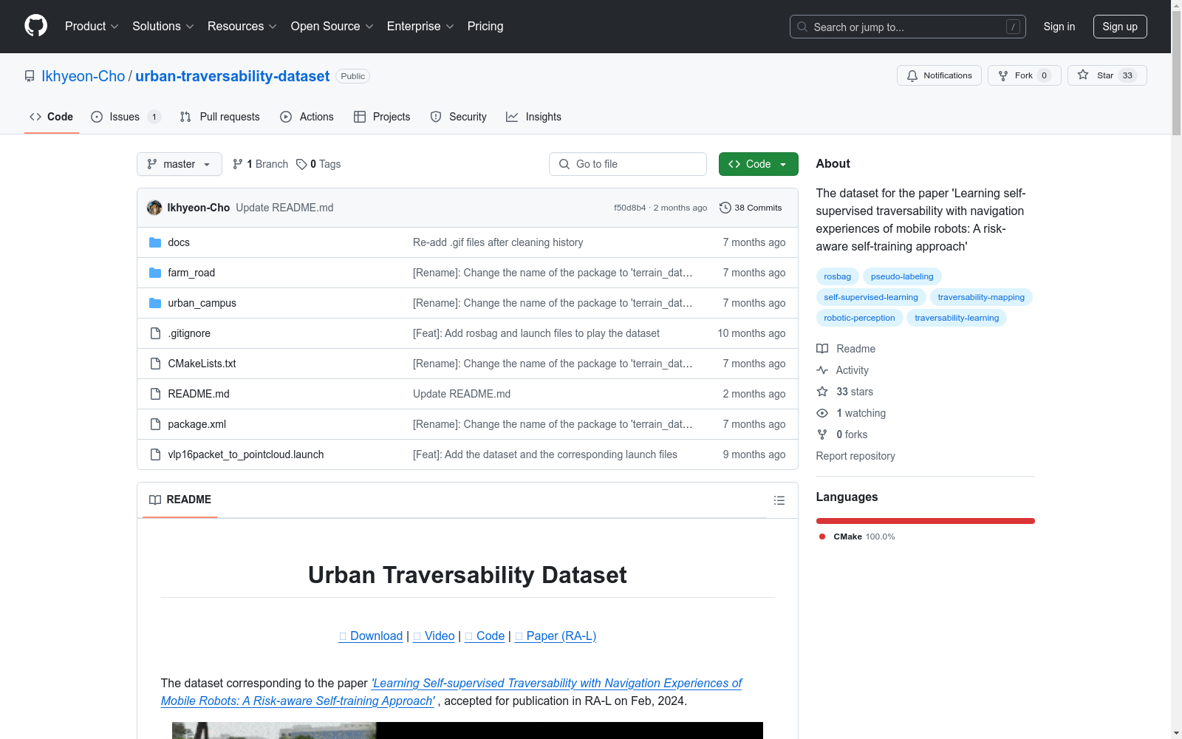Click the eye icon beside 1 watching
This screenshot has width=1182, height=739.
click(x=822, y=413)
